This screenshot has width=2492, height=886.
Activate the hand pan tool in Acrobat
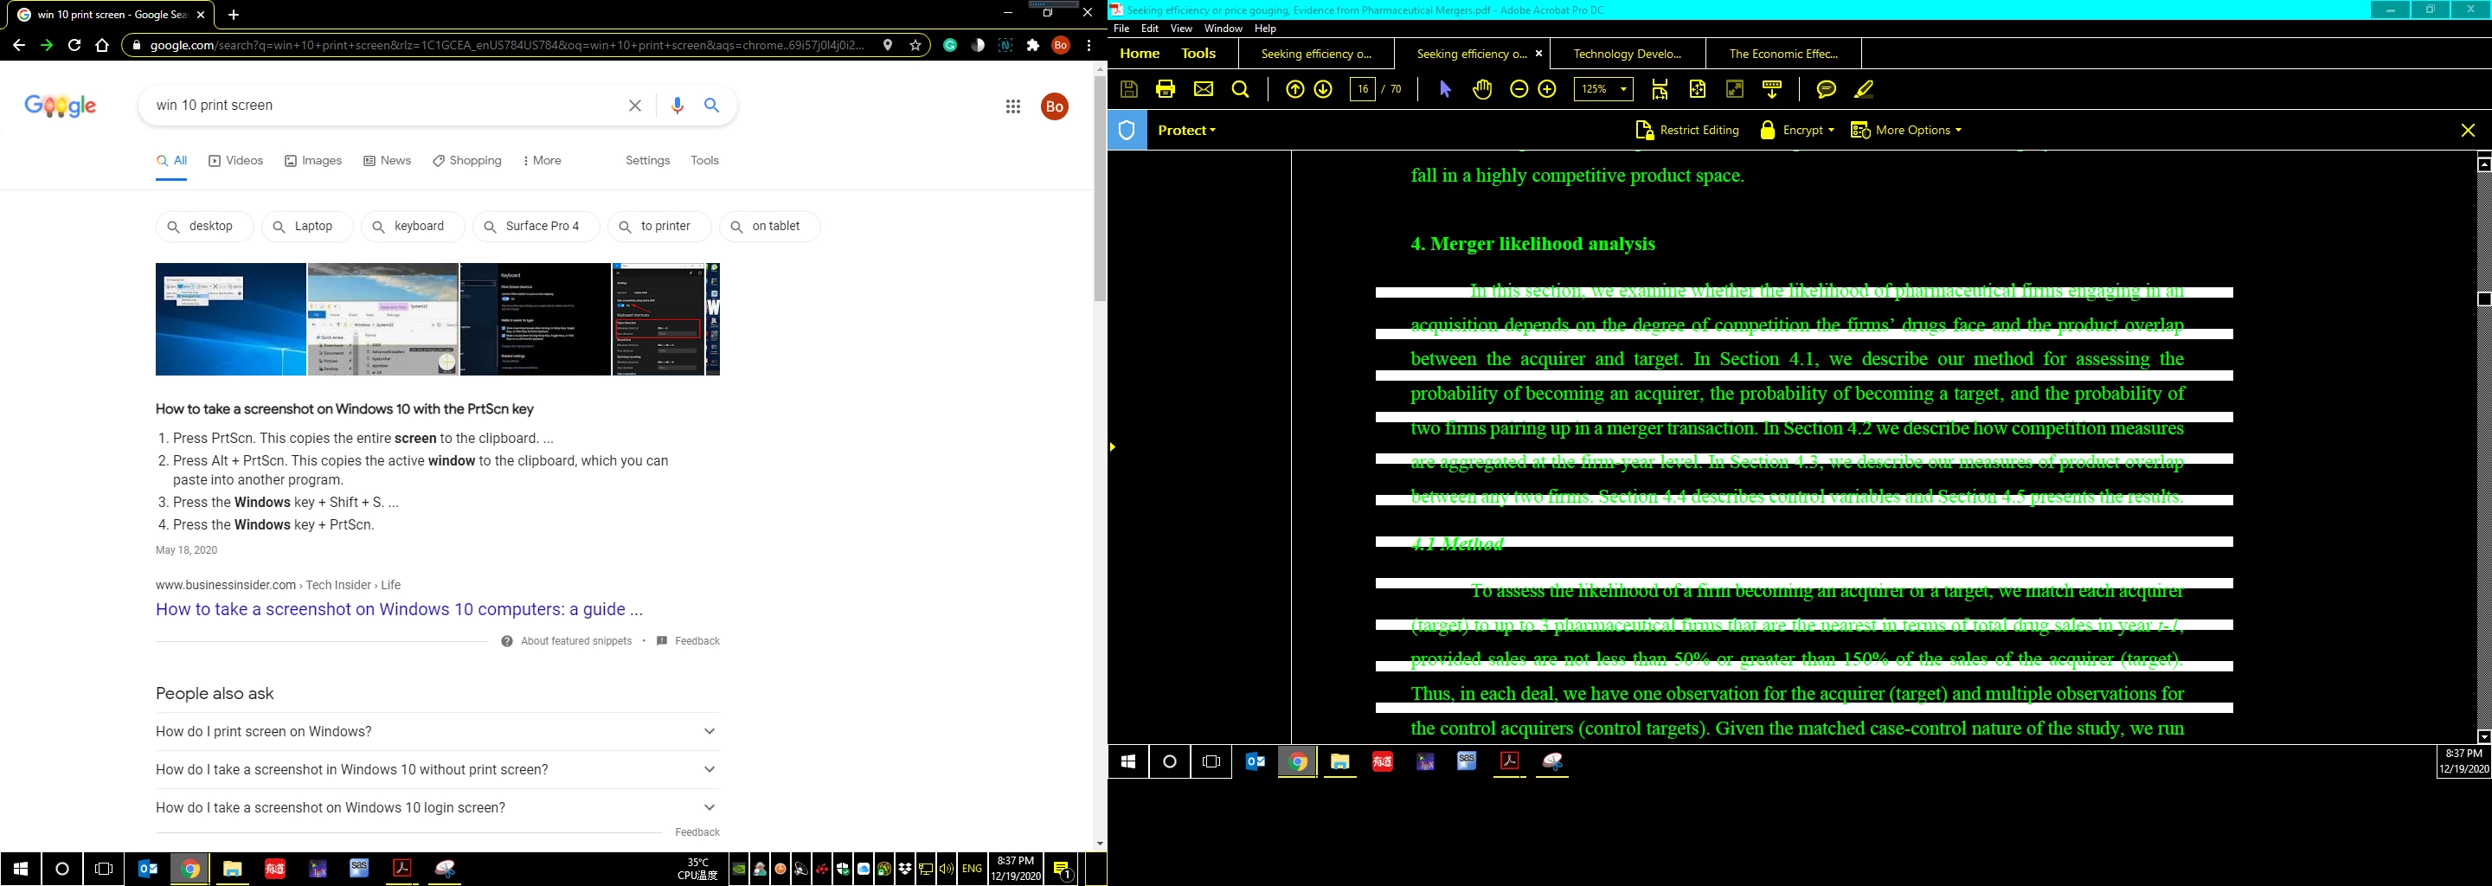[x=1482, y=89]
